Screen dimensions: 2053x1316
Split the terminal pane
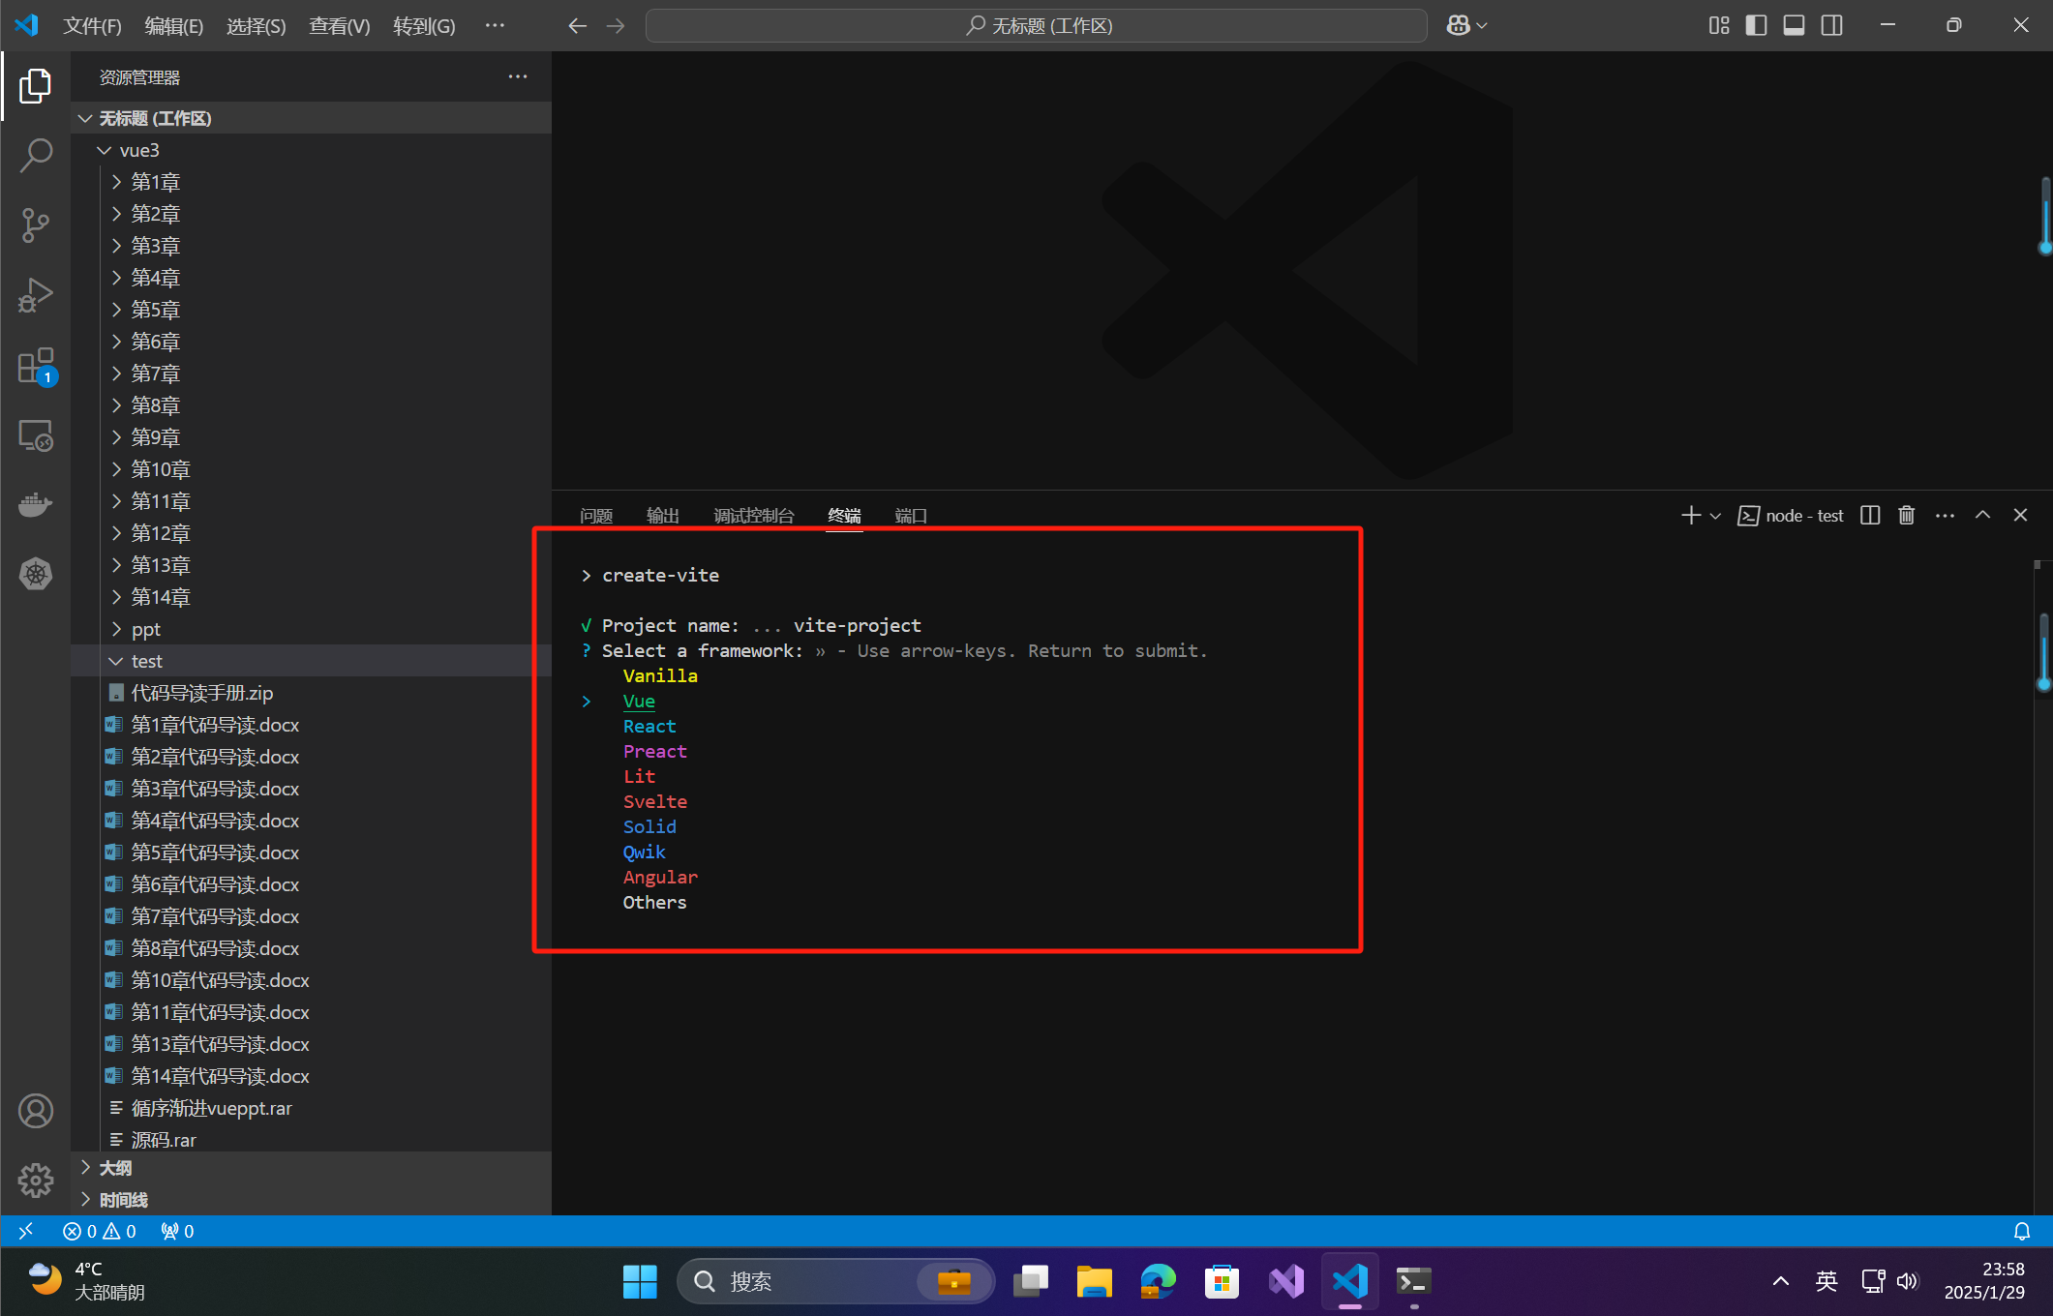(x=1869, y=516)
